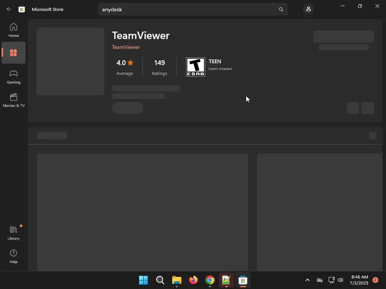
Task: Open the Gaming section
Action: 14,77
